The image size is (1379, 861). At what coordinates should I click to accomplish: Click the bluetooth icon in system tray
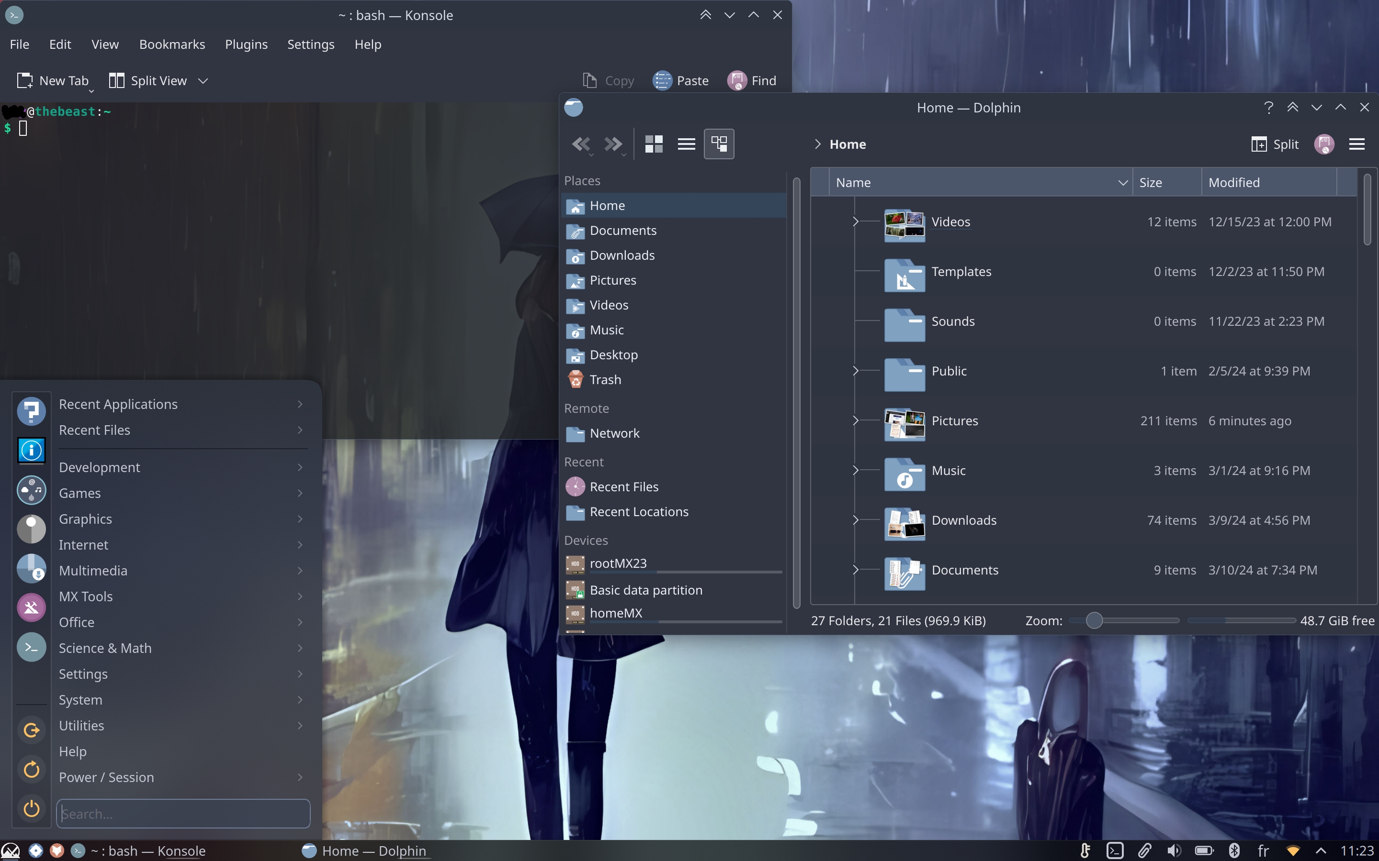coord(1234,851)
